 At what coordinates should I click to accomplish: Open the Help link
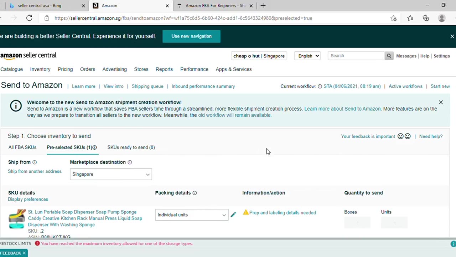click(x=425, y=56)
